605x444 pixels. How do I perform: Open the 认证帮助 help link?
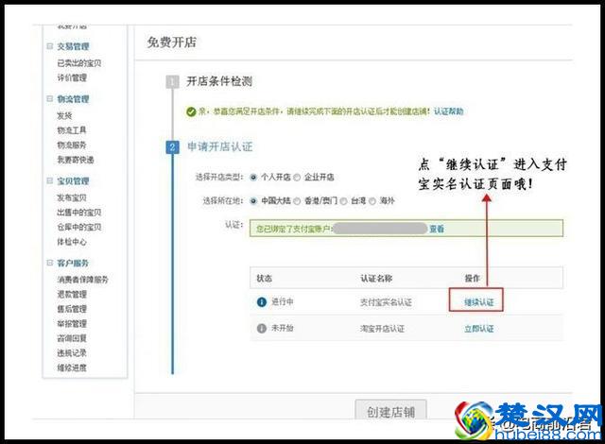click(449, 111)
